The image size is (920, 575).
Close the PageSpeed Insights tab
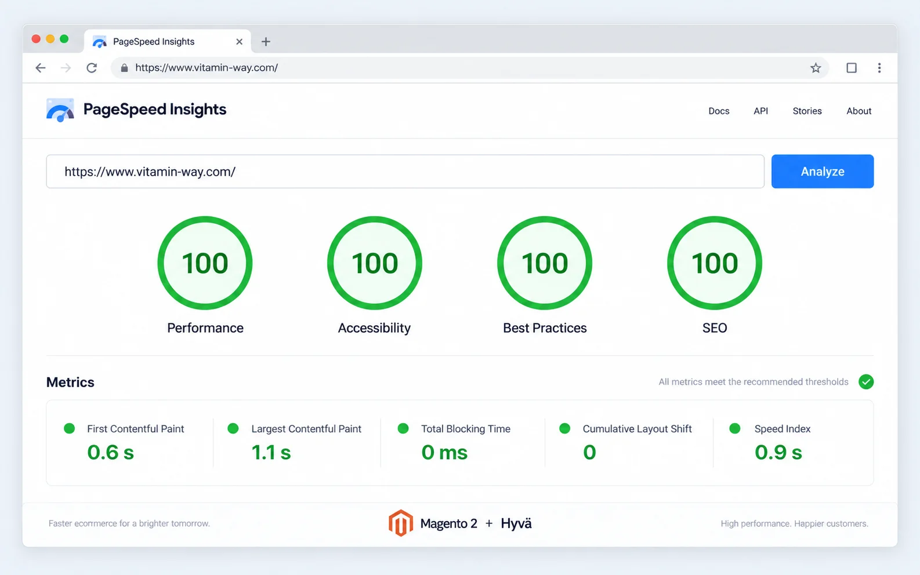coord(239,42)
